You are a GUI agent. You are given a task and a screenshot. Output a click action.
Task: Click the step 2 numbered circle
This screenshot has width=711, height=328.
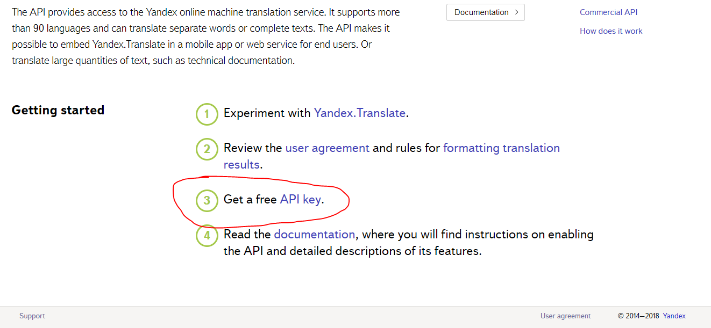[207, 149]
